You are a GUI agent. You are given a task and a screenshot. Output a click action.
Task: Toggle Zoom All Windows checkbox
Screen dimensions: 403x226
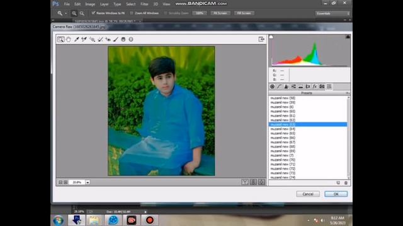point(132,13)
